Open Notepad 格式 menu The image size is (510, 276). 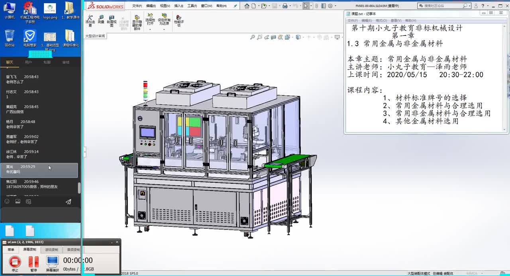coord(381,20)
